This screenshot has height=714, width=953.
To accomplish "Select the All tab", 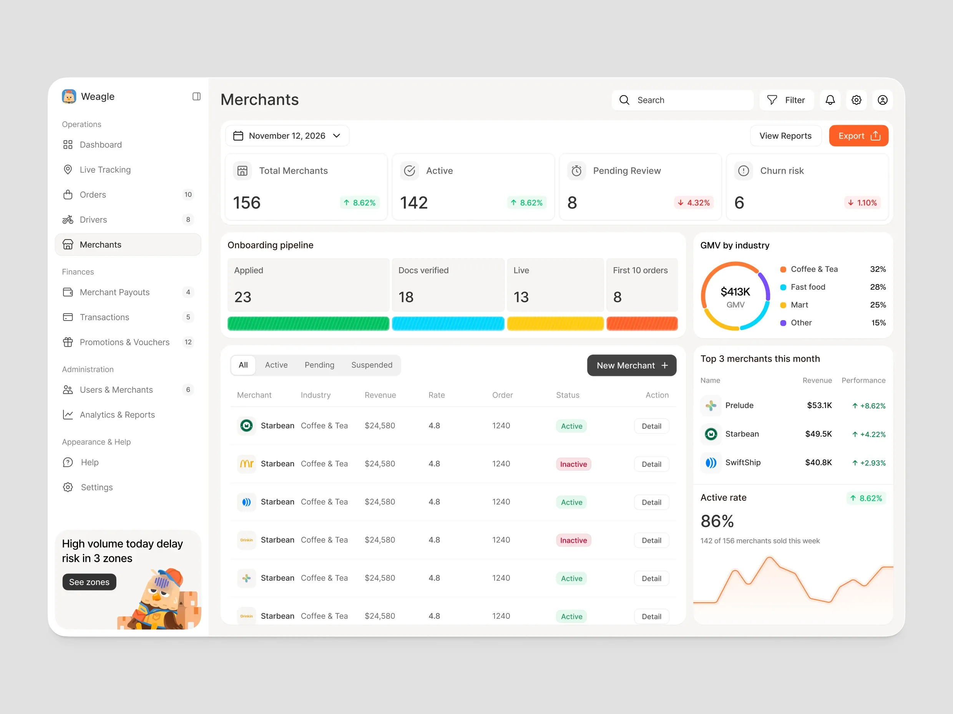I will [243, 365].
